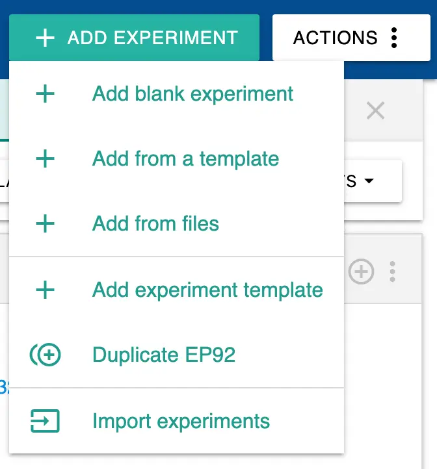Select Duplicate EP92 menu entry
Viewport: 437px width, 469px height.
(164, 355)
